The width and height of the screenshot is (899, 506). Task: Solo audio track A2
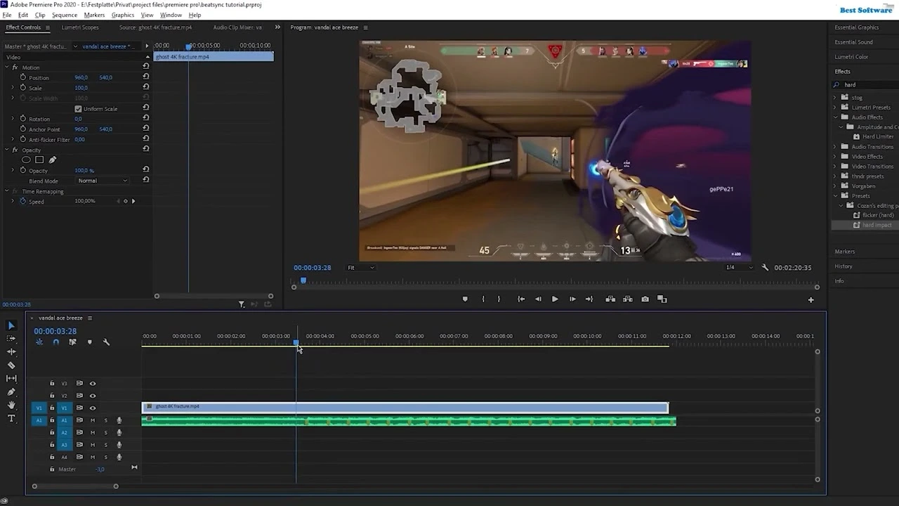click(x=106, y=432)
